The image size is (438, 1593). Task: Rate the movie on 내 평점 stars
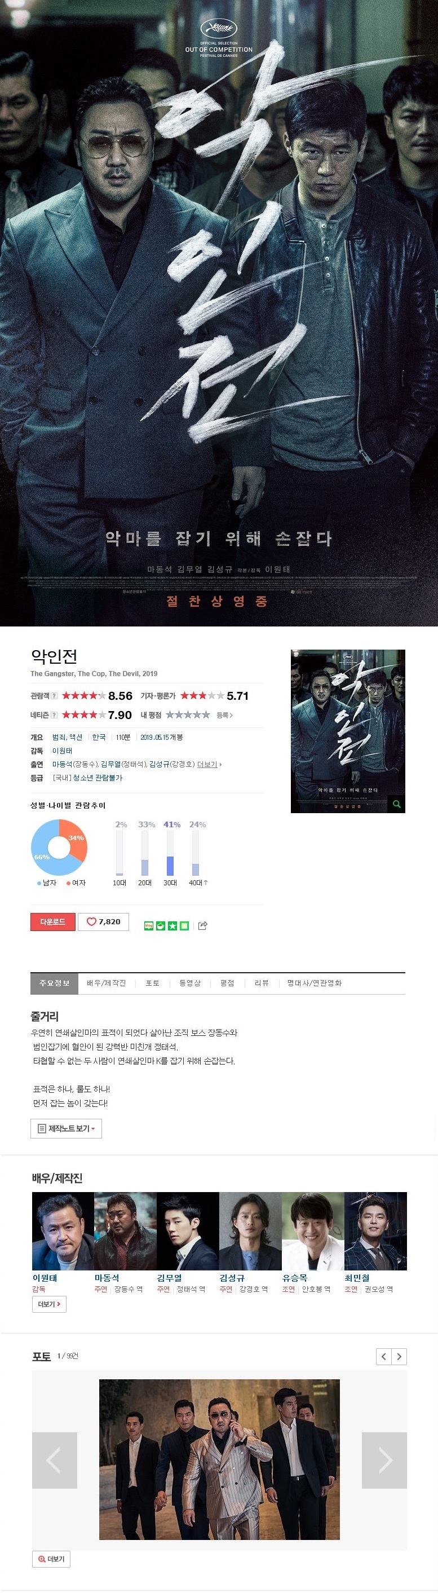tap(188, 715)
